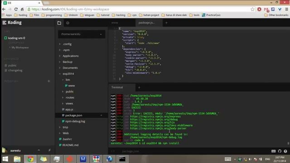Open PracticeQuiz bookmark

211,15
